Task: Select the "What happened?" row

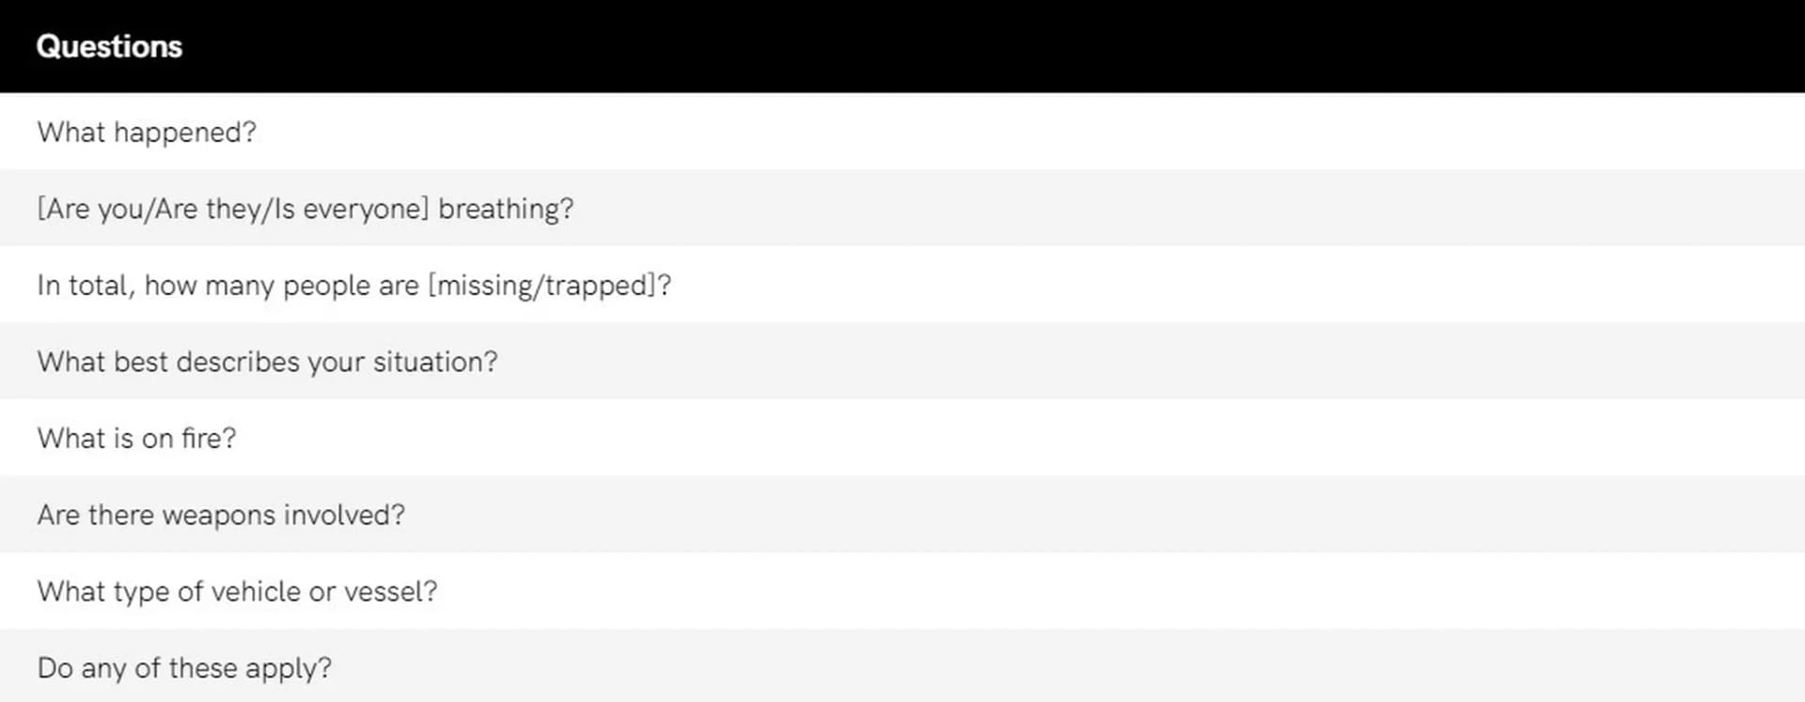Action: 147,132
